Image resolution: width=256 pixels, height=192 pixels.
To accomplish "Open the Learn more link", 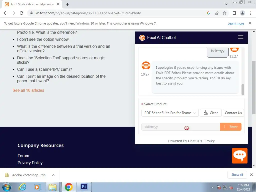I will pos(236,23).
